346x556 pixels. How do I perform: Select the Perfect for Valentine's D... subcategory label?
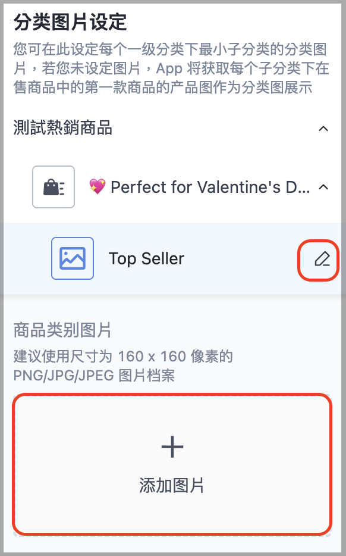210,187
